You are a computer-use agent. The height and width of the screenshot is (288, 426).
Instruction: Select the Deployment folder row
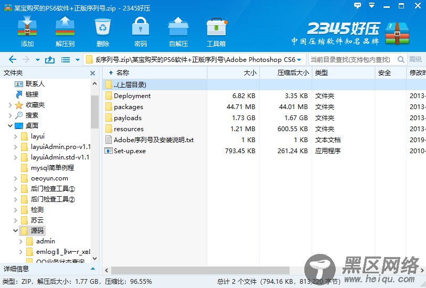click(264, 95)
